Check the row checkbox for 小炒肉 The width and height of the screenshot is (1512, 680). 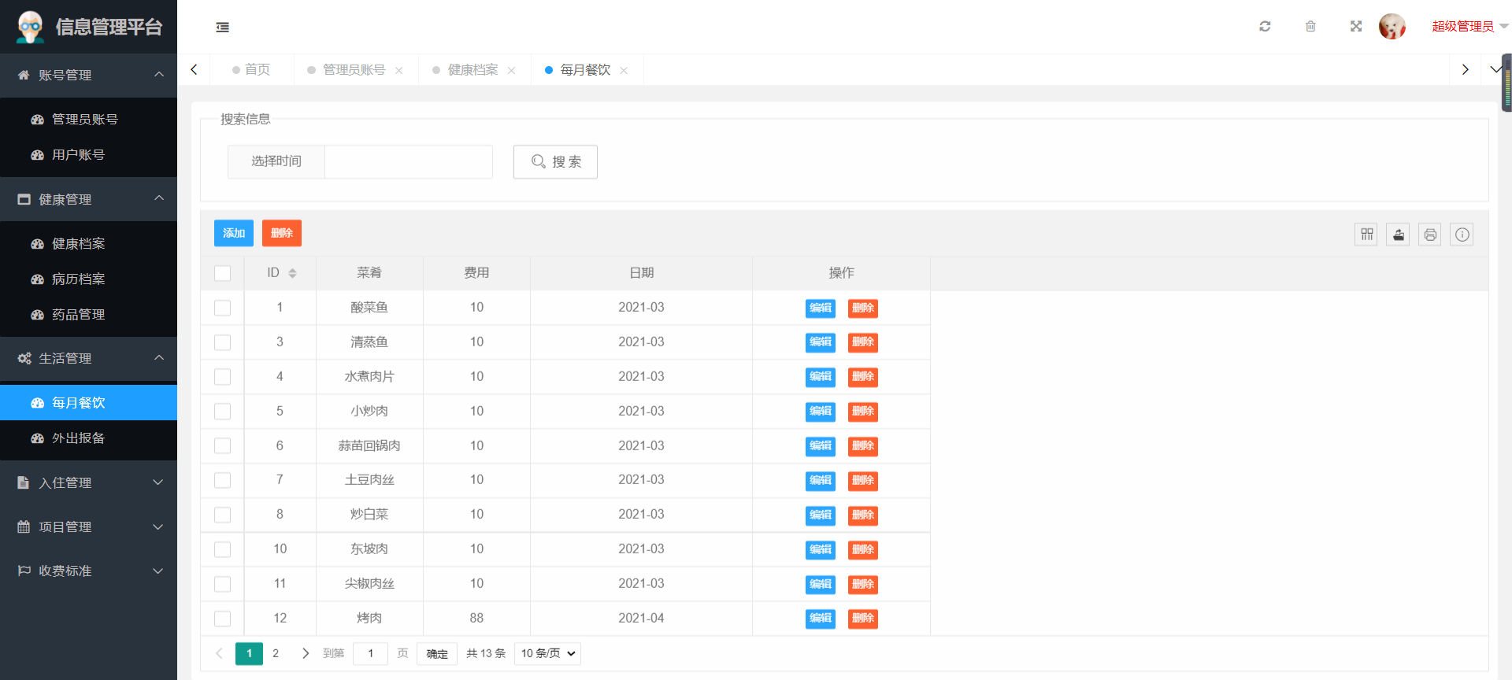(223, 412)
